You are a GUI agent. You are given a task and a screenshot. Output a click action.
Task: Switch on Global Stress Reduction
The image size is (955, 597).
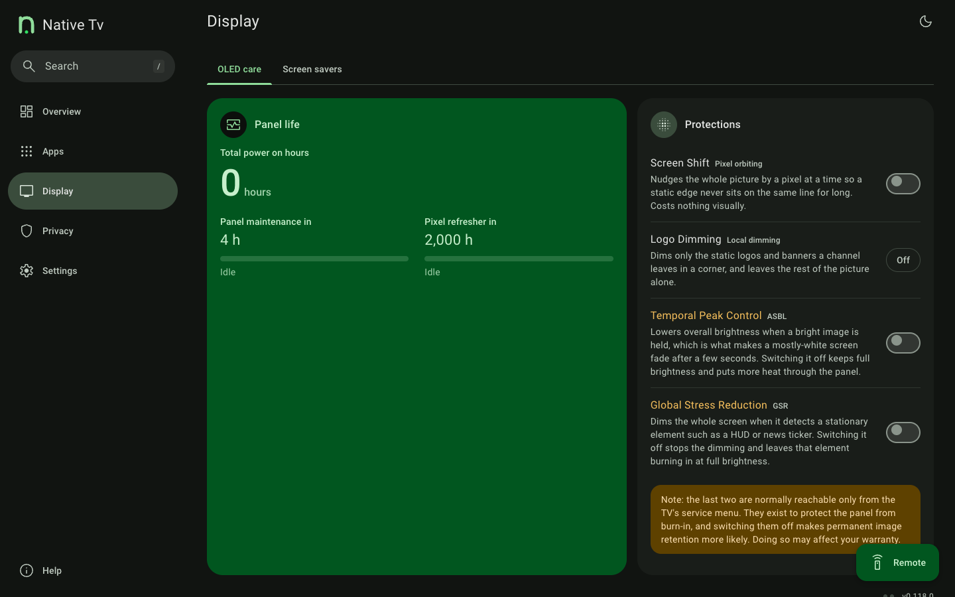point(903,432)
